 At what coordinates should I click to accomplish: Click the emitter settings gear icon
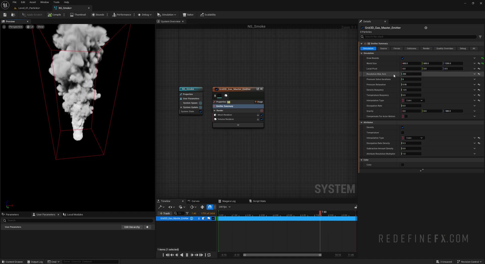426,28
